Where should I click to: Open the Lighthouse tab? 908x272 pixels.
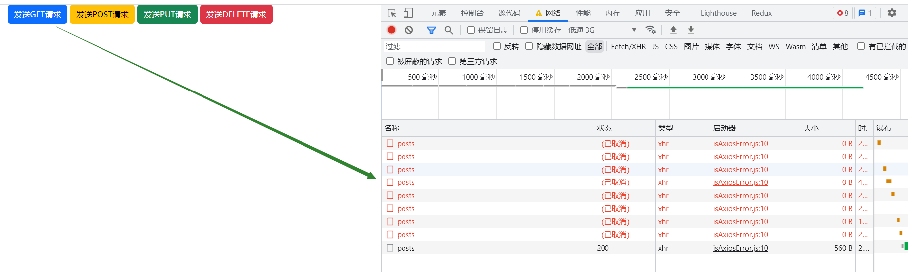click(x=718, y=13)
